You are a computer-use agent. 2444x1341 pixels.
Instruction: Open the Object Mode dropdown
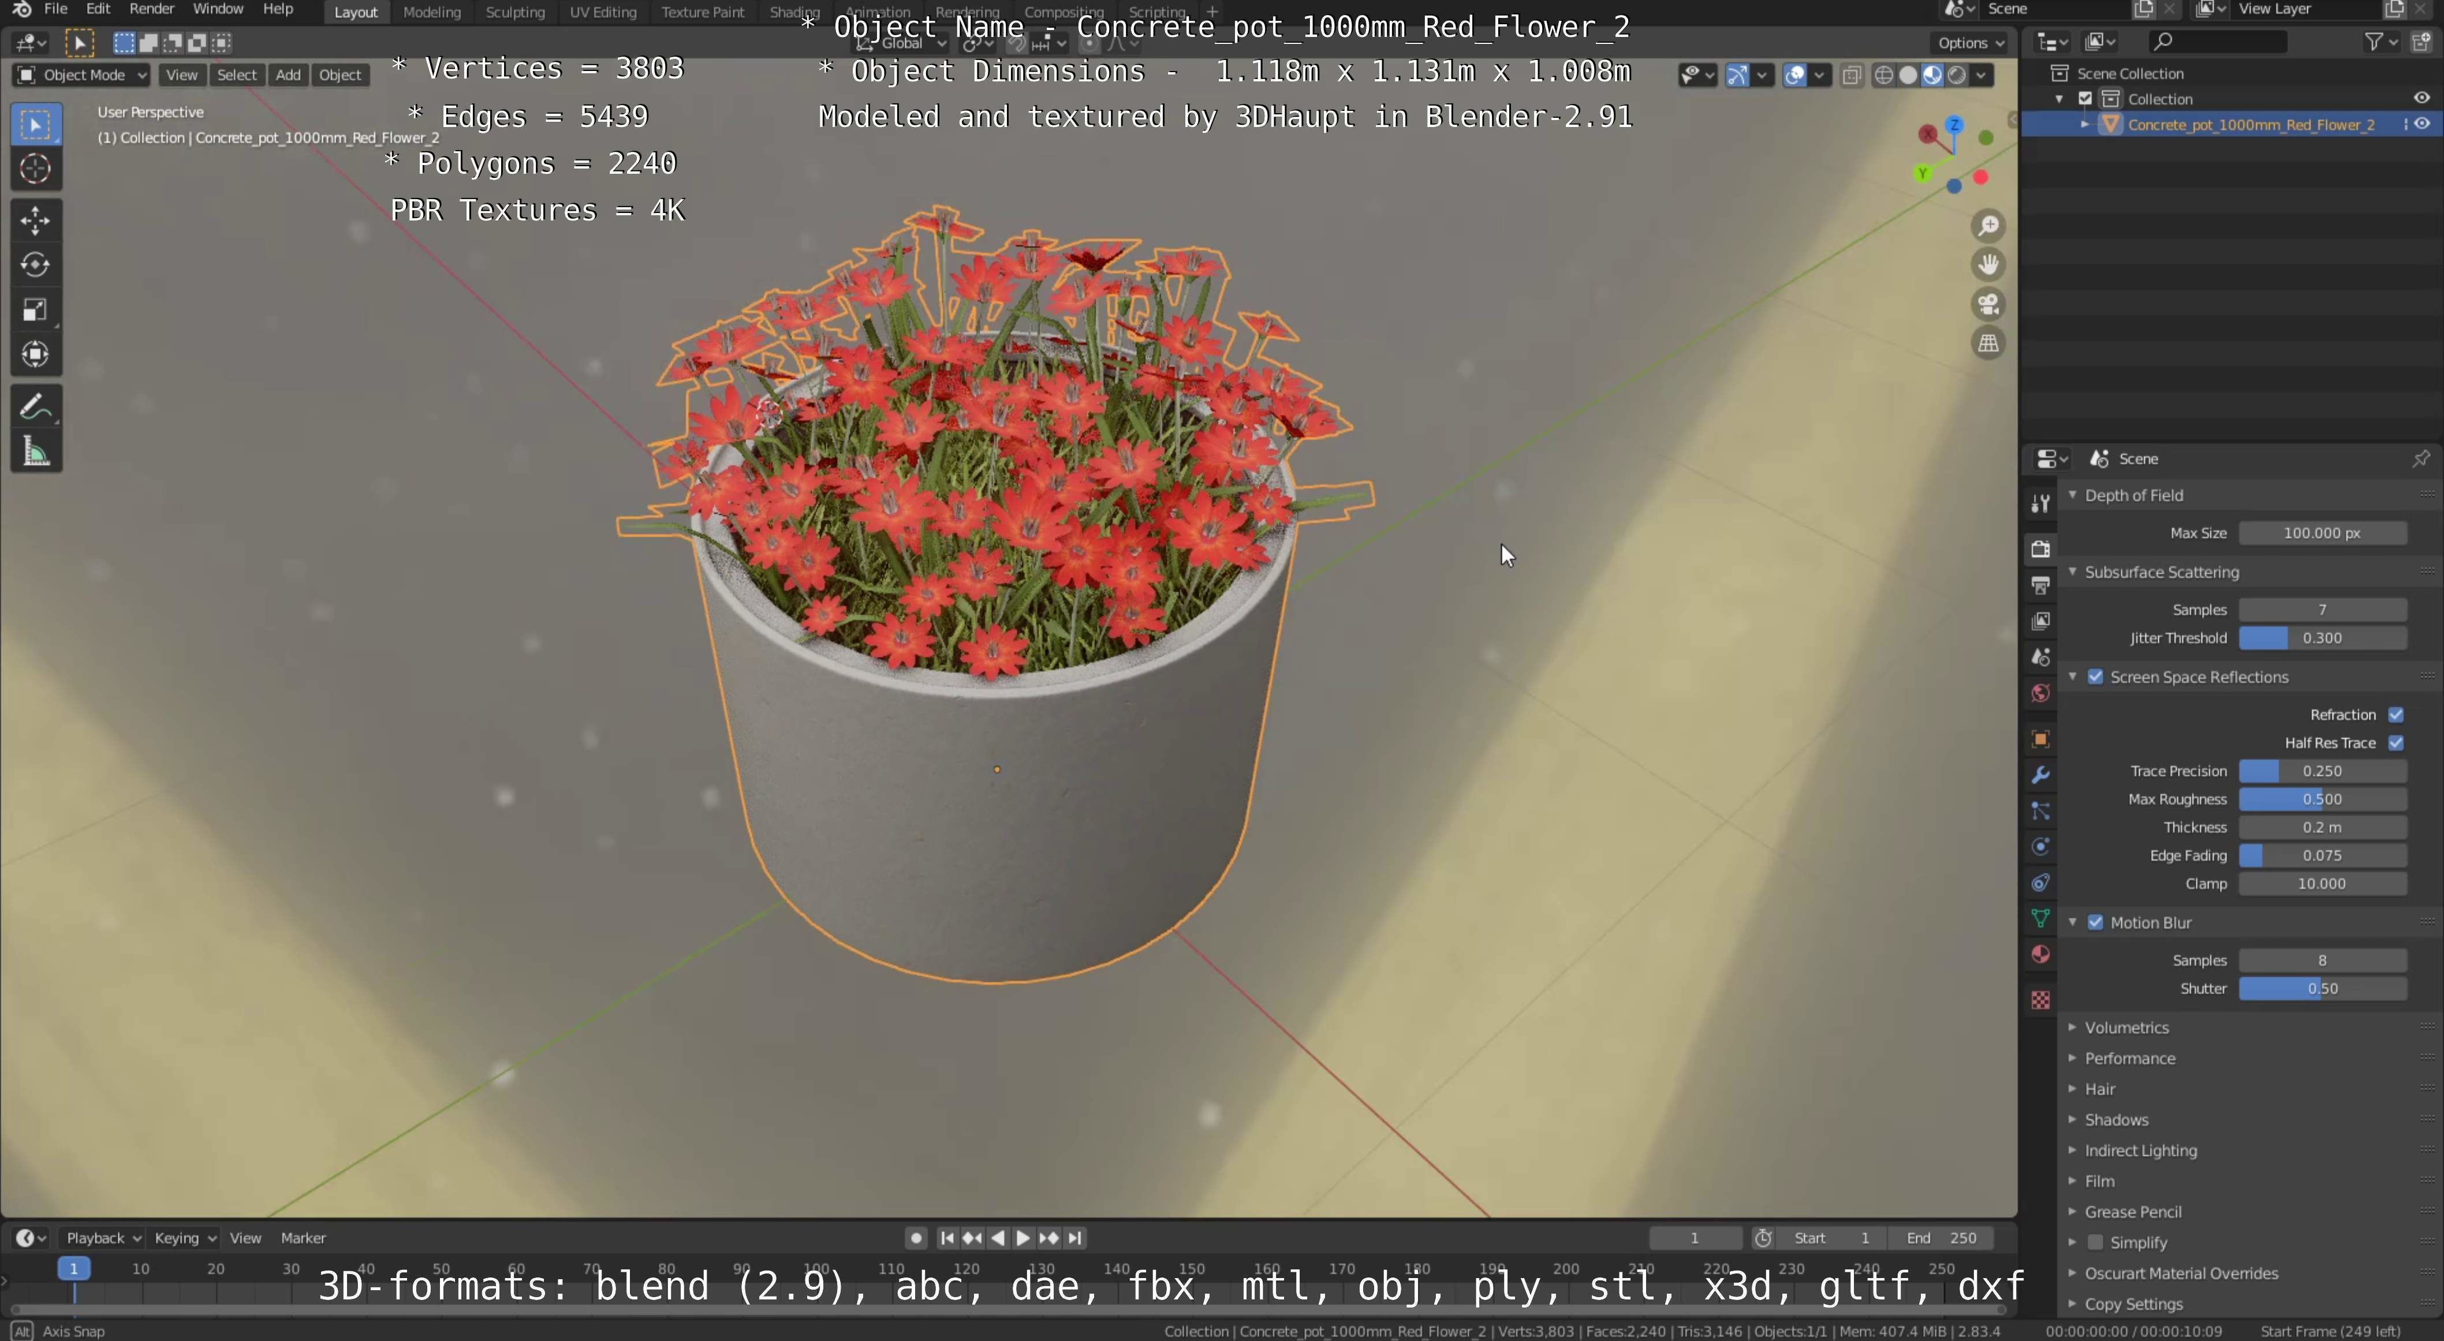tap(81, 75)
